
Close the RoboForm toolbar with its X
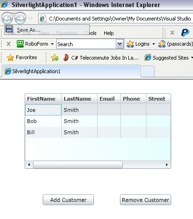tap(8, 44)
